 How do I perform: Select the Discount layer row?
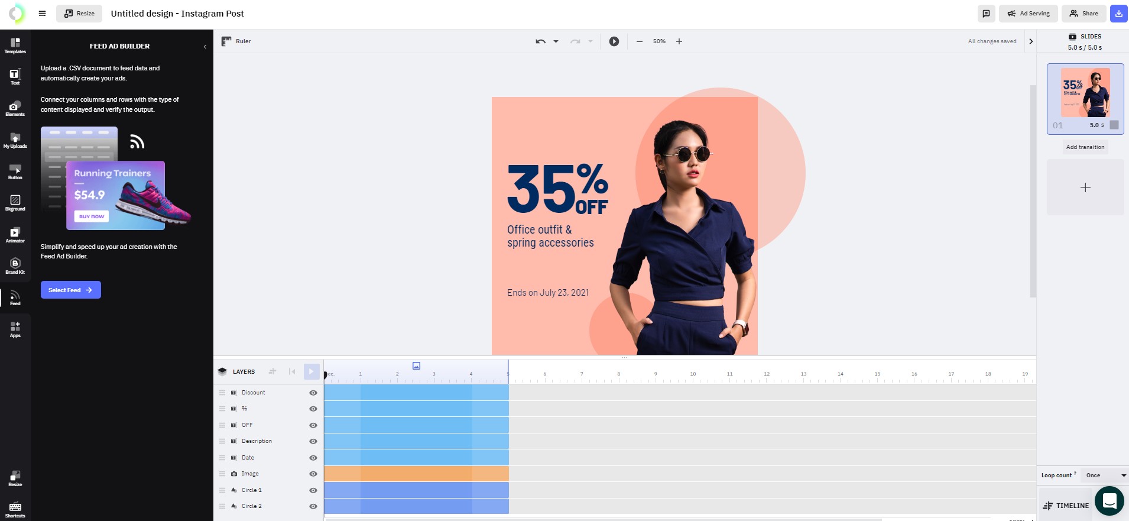click(268, 393)
